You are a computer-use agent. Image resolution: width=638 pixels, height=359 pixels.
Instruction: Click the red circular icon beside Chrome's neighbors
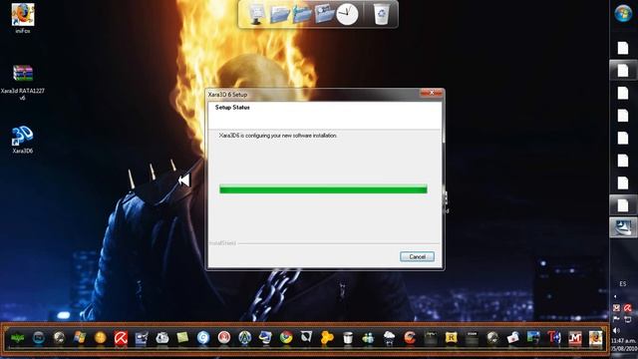click(223, 337)
